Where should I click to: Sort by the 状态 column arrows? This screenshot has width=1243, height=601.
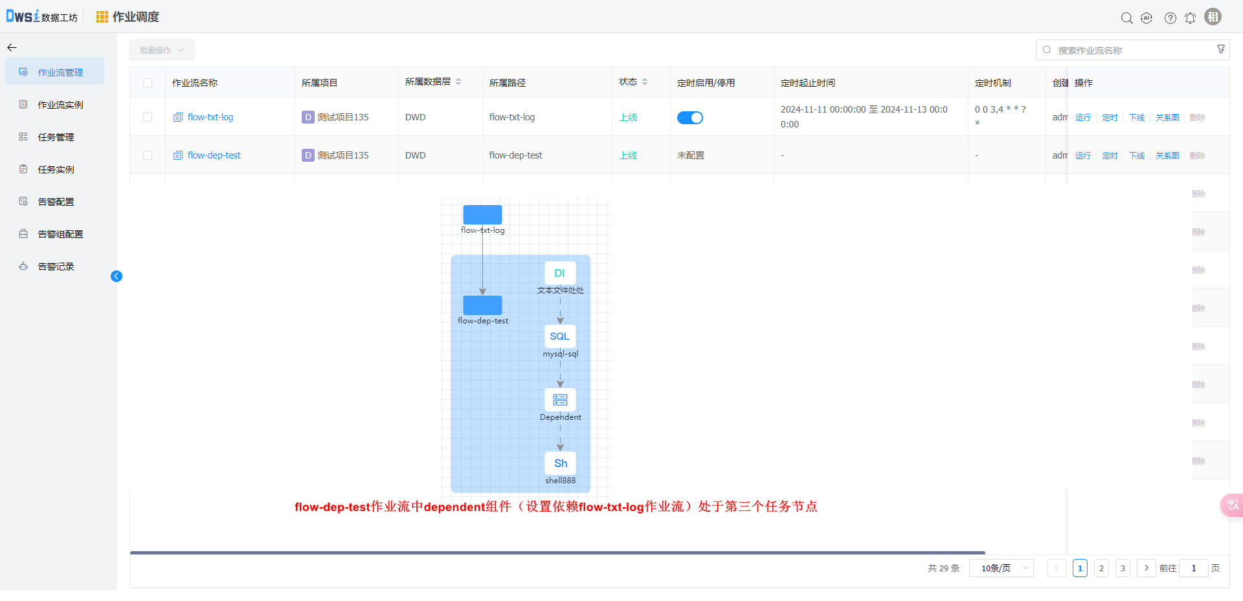tap(645, 82)
